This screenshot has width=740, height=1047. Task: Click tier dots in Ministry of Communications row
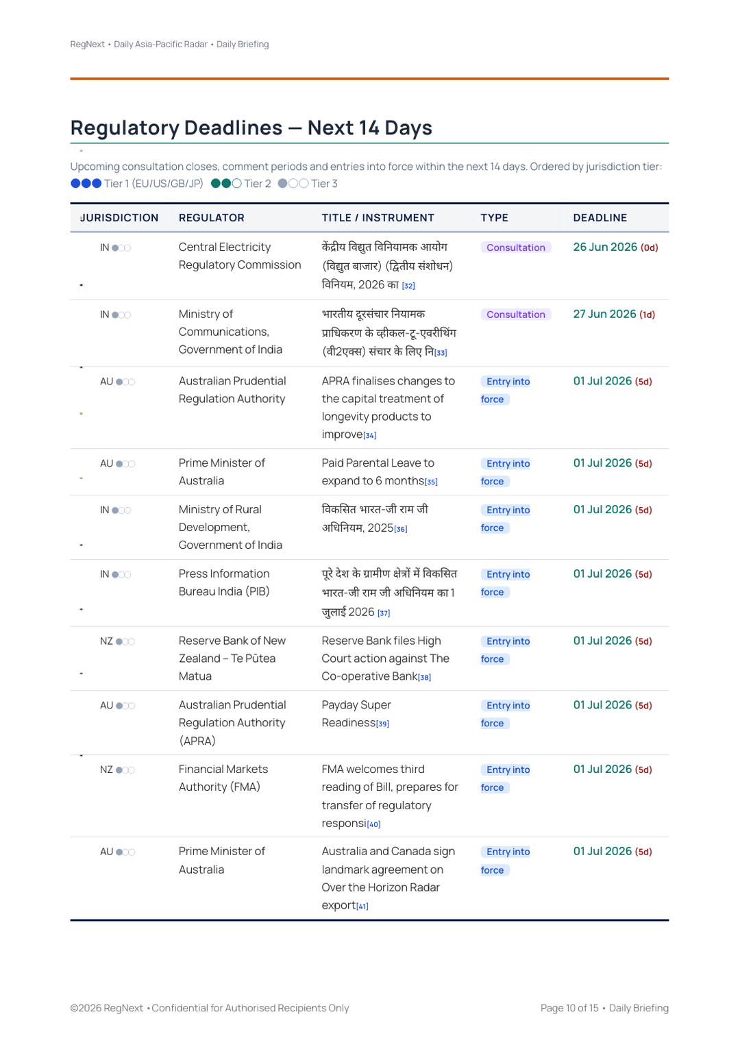pyautogui.click(x=121, y=315)
